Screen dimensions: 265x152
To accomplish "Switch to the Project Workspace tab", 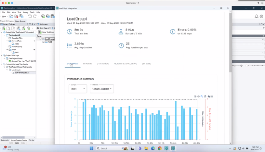I will pos(7,21).
